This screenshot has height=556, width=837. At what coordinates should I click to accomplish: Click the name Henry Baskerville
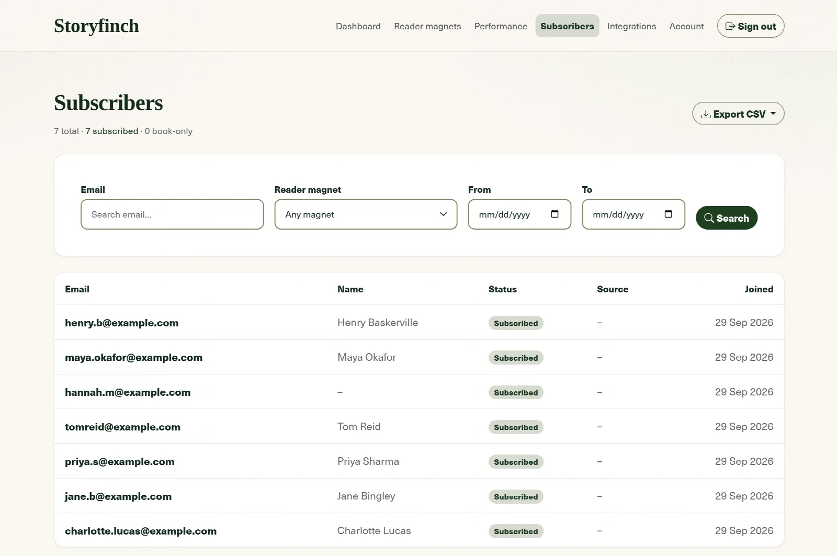378,322
